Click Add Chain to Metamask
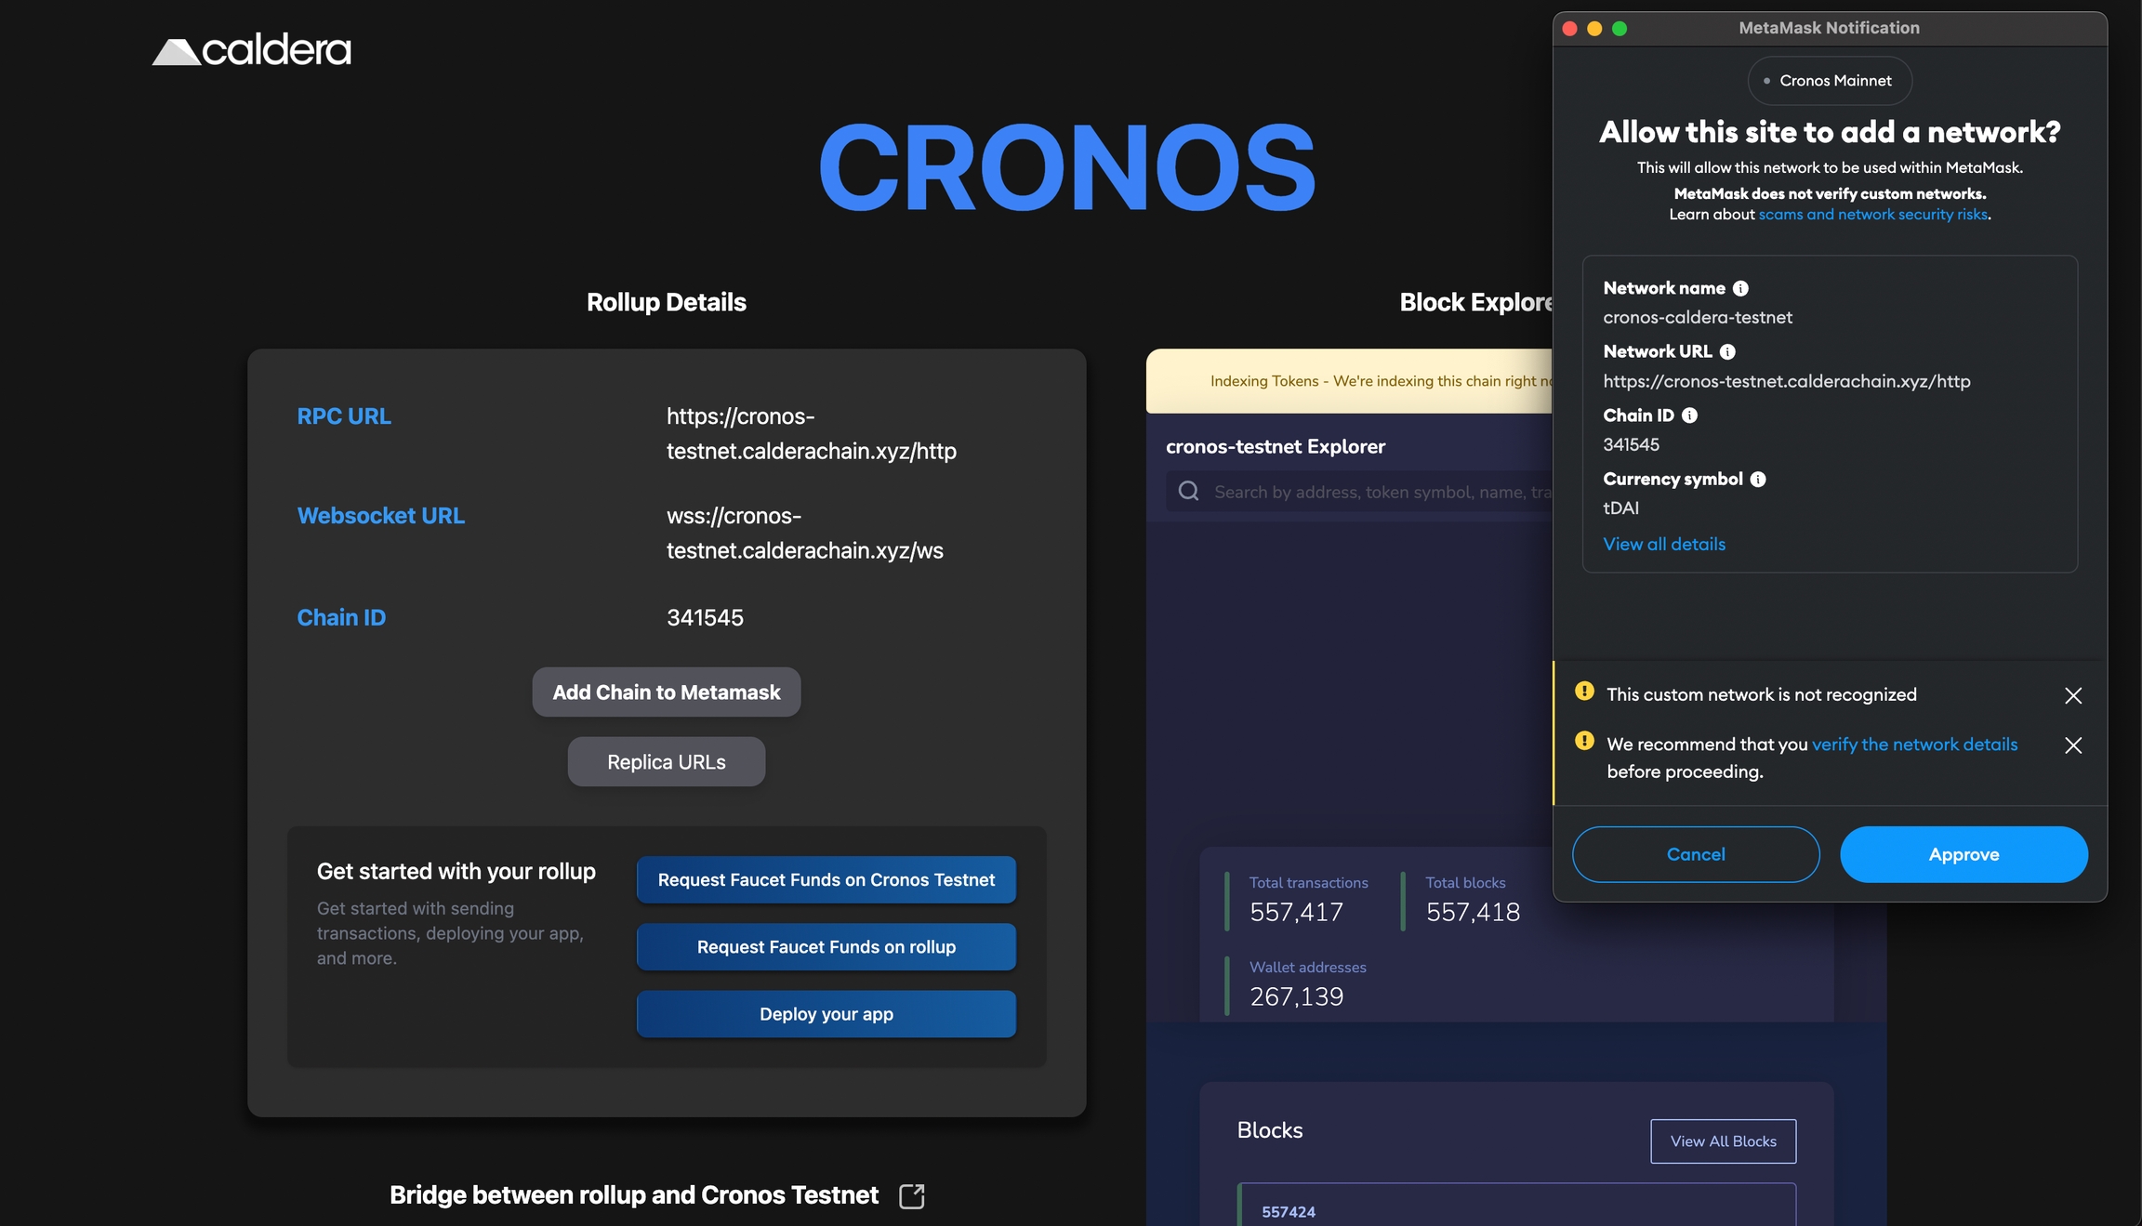 tap(666, 692)
